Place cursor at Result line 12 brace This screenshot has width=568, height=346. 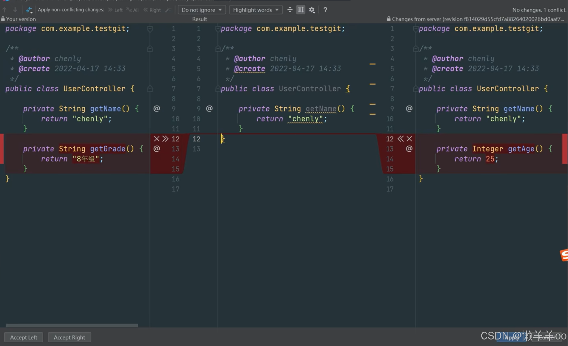(x=223, y=139)
